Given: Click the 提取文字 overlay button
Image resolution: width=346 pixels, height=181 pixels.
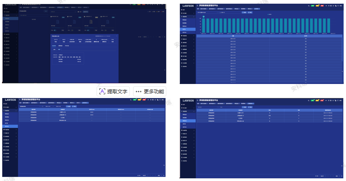Looking at the screenshot, I should (x=113, y=91).
